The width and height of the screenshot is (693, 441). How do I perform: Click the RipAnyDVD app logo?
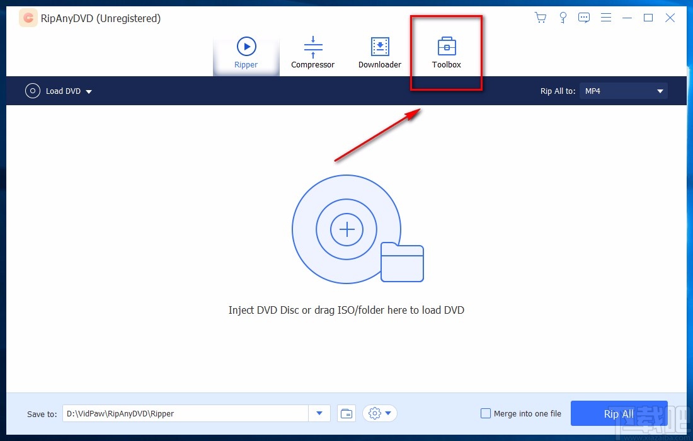pos(28,18)
